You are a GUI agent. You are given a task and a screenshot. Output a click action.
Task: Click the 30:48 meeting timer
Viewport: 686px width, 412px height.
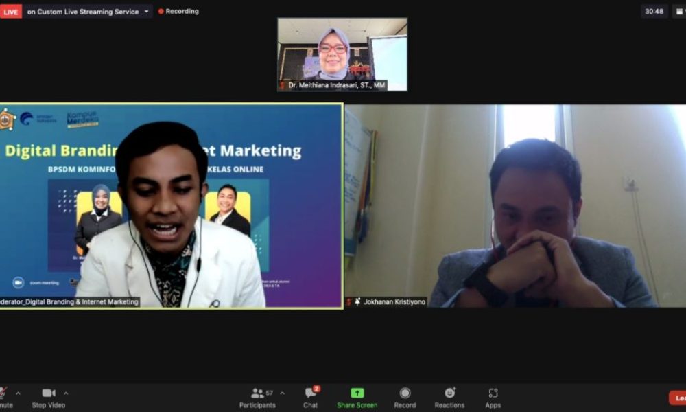pos(654,12)
